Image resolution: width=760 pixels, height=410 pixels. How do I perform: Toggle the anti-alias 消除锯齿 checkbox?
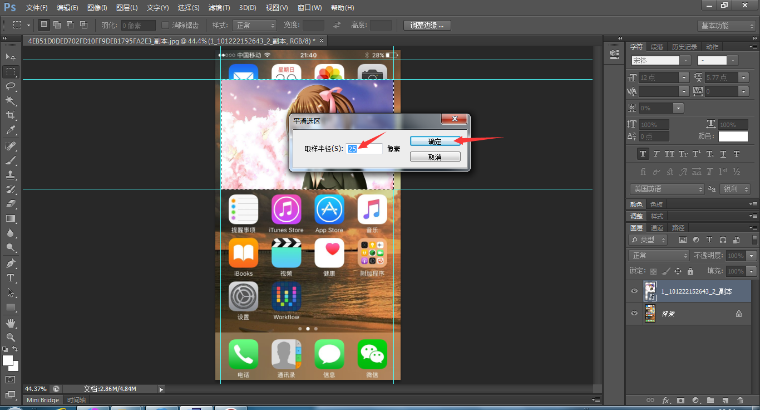(x=165, y=25)
